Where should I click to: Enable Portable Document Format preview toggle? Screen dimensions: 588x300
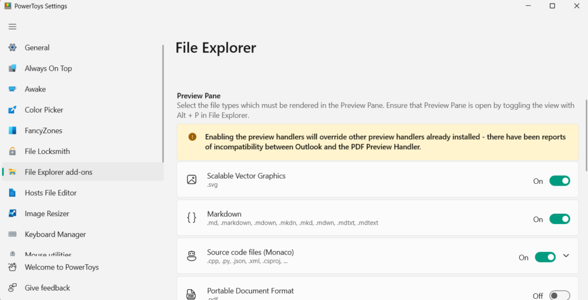pyautogui.click(x=559, y=295)
